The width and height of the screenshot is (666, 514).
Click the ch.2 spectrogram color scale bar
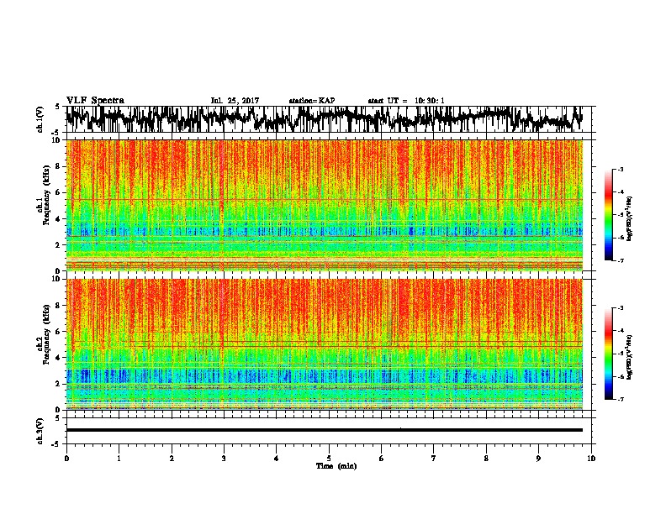click(608, 354)
